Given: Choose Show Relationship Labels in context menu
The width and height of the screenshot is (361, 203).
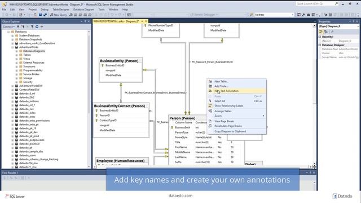Looking at the screenshot, I should click(237, 106).
